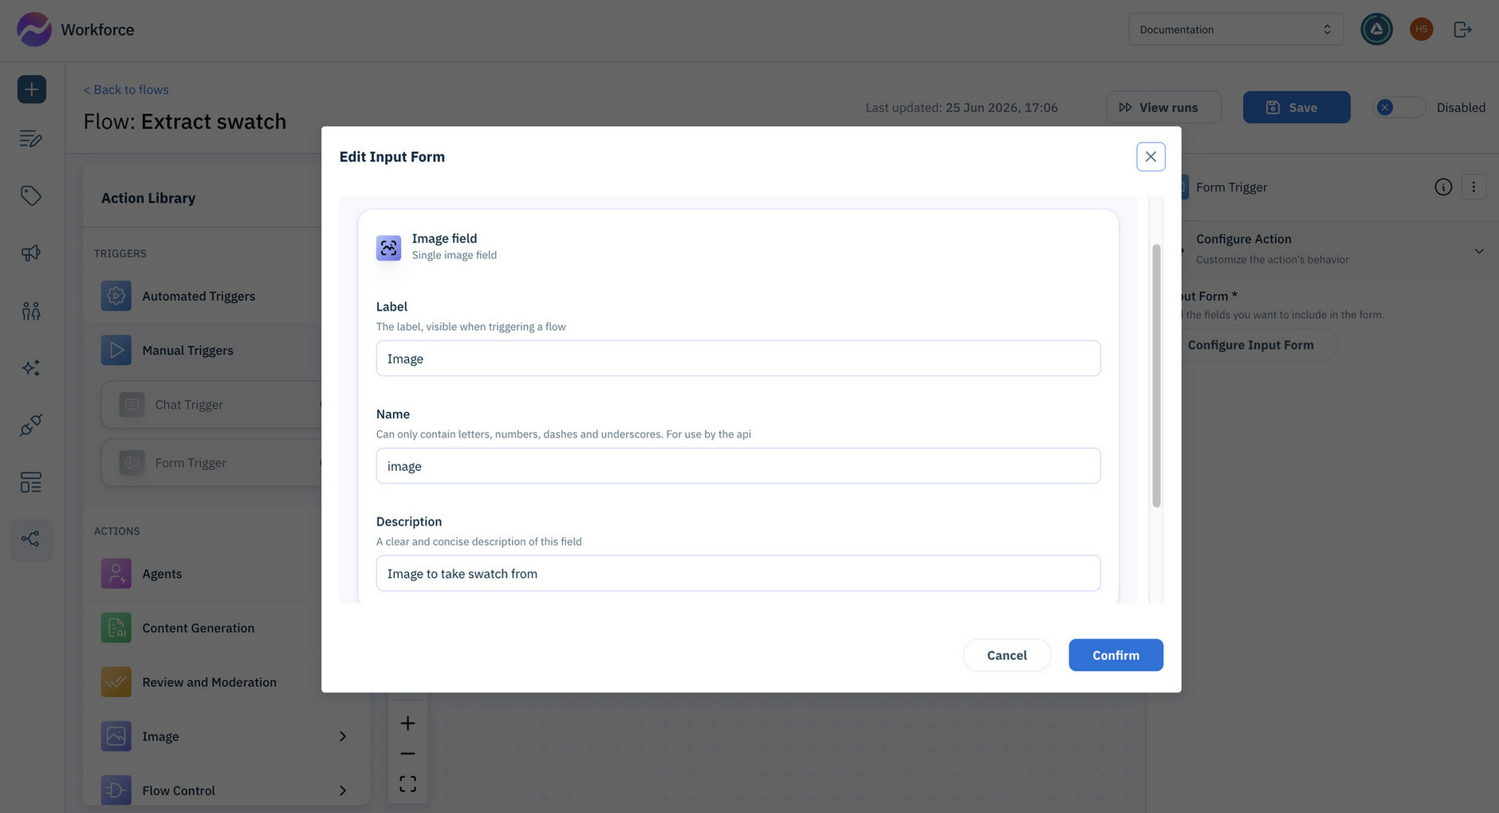
Task: Click the Agents action icon
Action: click(116, 574)
